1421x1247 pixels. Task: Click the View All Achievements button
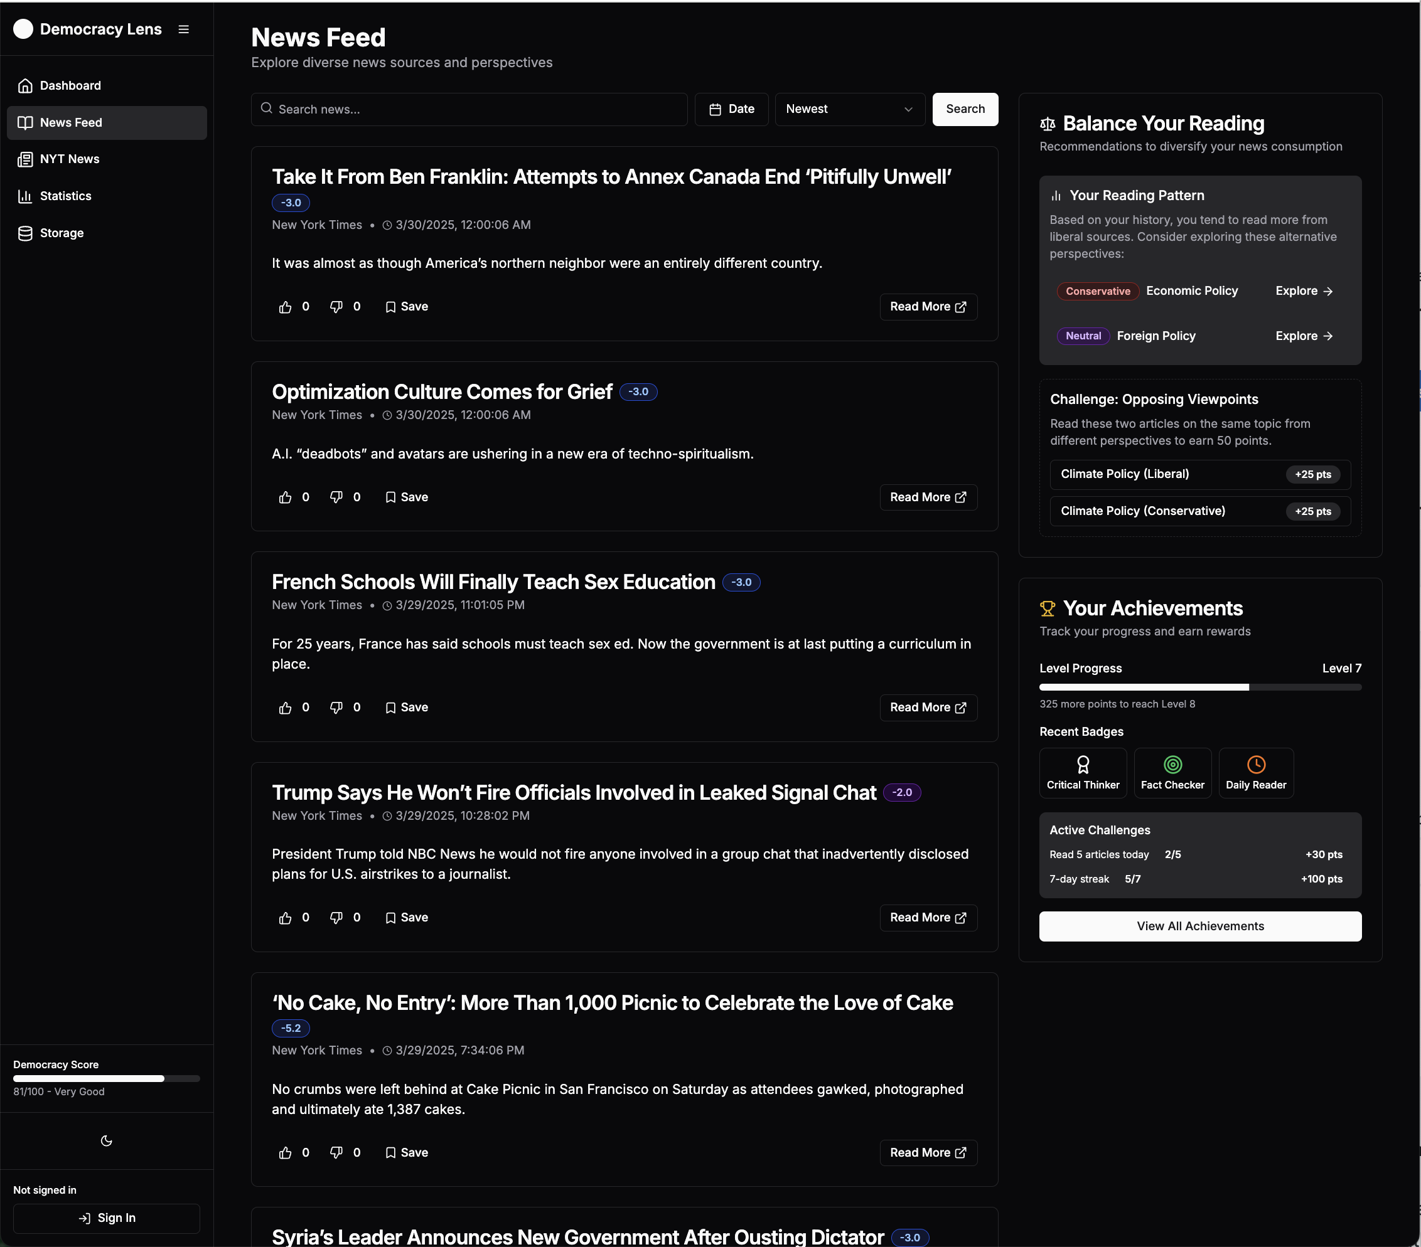1199,926
